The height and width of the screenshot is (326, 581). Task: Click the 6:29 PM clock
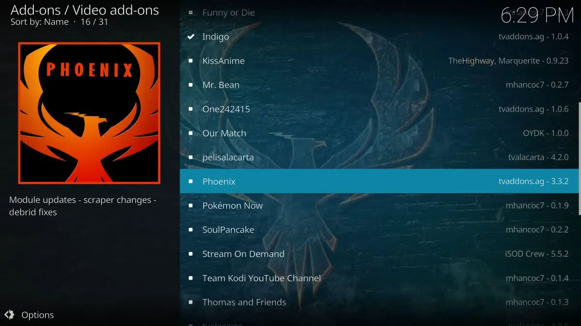tap(537, 15)
